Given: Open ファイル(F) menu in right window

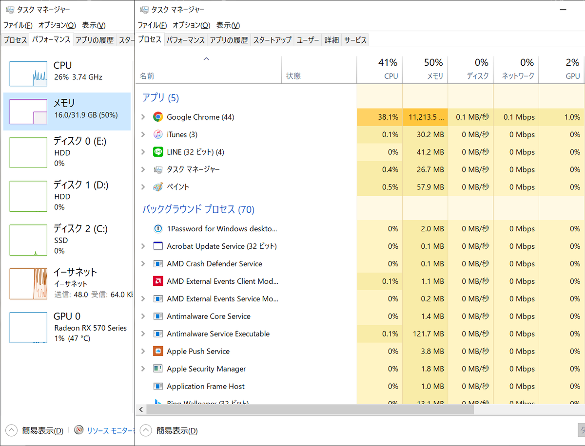Looking at the screenshot, I should point(153,25).
